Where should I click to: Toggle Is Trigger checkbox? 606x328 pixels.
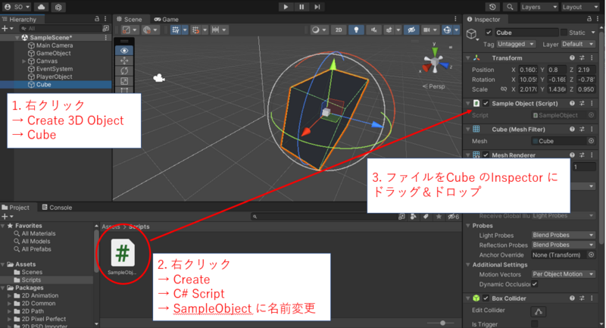click(x=535, y=323)
